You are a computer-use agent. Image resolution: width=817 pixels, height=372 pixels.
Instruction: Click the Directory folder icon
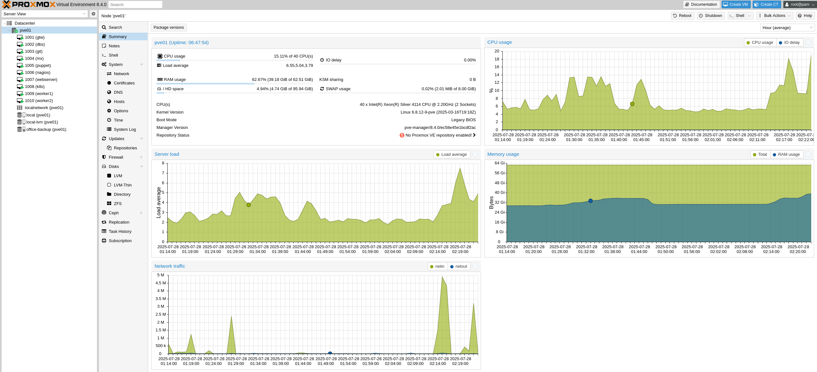click(x=109, y=194)
